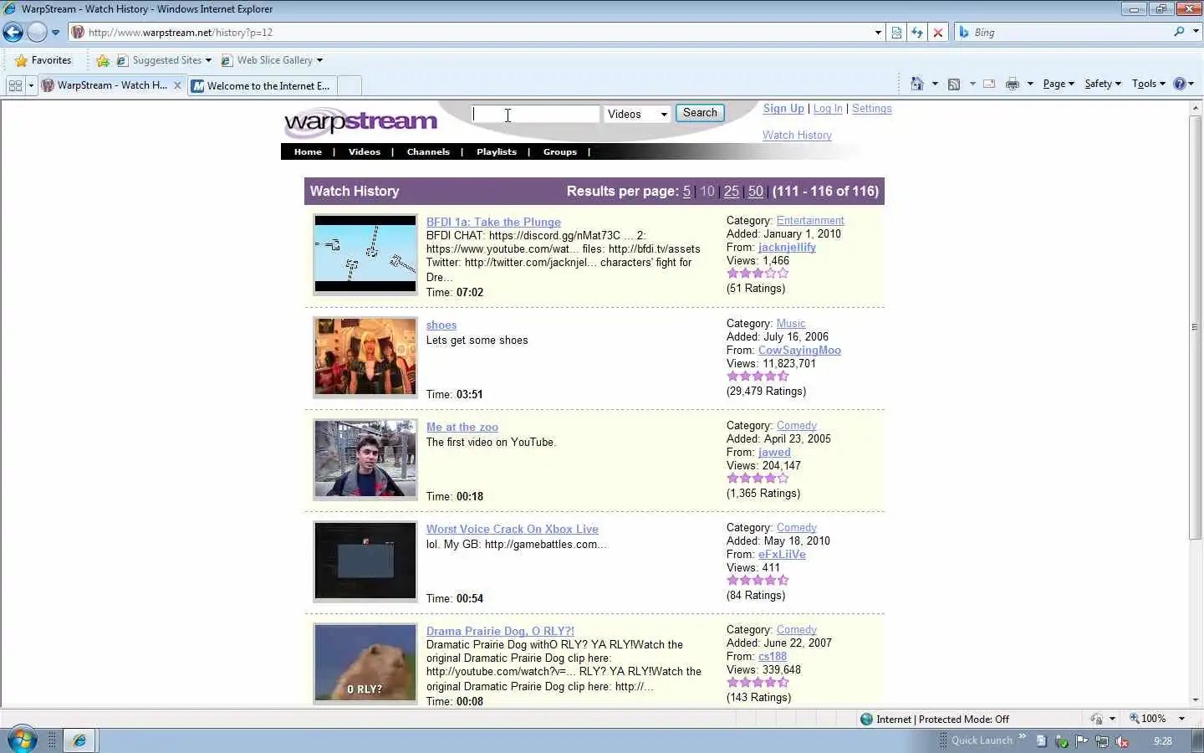Click the Watch History link
The height and width of the screenshot is (753, 1204).
coord(797,136)
